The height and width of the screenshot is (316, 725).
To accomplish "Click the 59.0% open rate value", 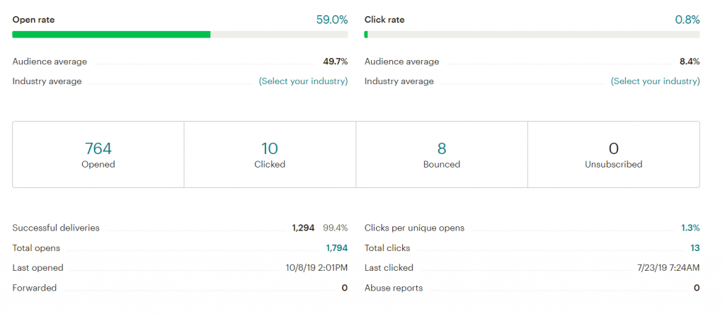I will tap(331, 20).
